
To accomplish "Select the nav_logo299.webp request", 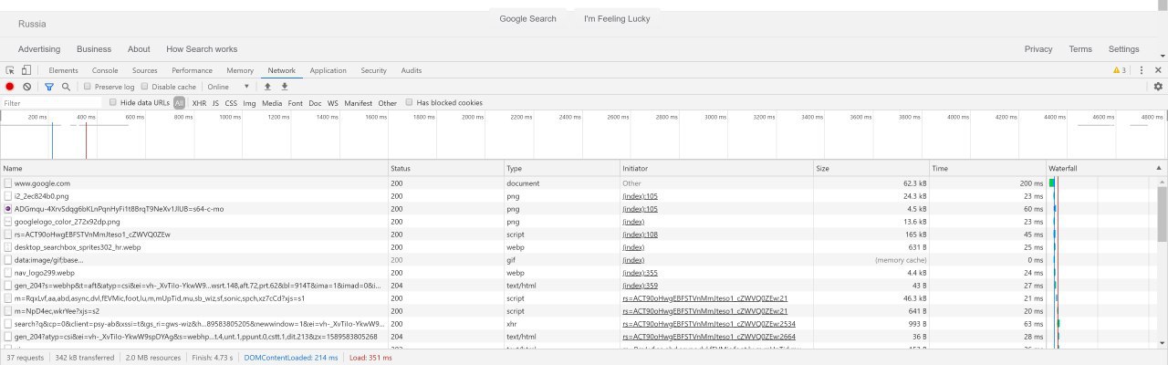I will click(x=579, y=273).
